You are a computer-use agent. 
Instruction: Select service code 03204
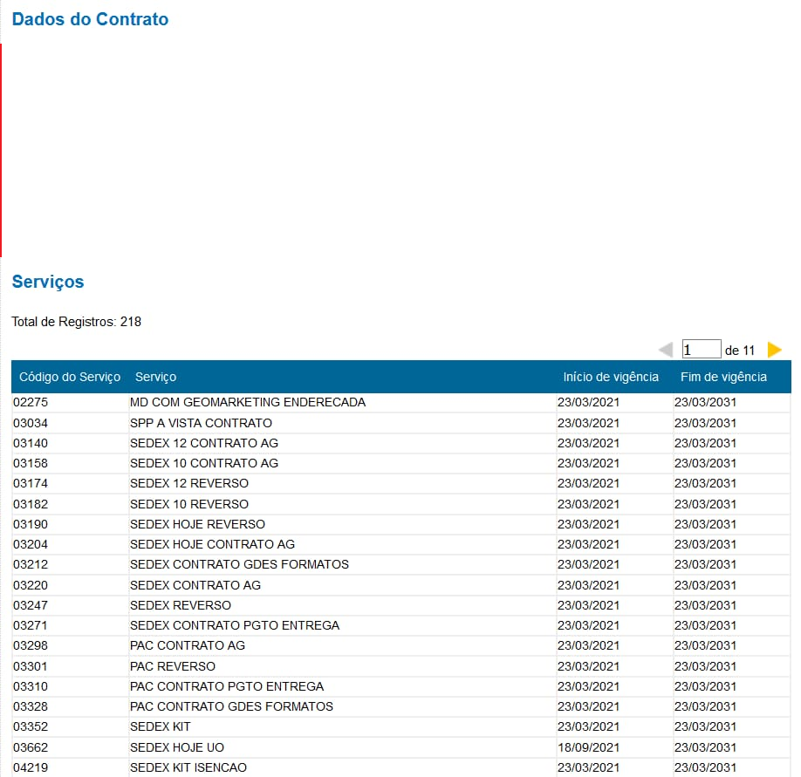coord(31,544)
